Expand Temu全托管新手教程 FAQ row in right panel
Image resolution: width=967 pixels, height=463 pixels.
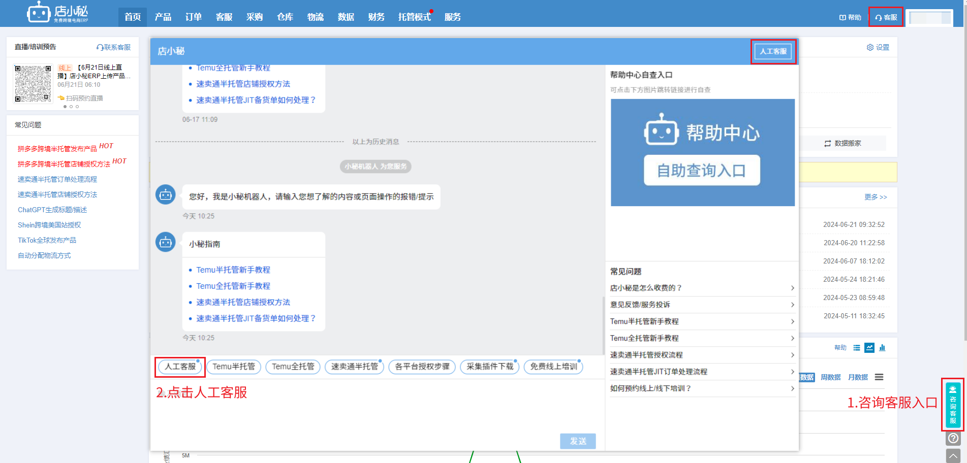pyautogui.click(x=702, y=338)
